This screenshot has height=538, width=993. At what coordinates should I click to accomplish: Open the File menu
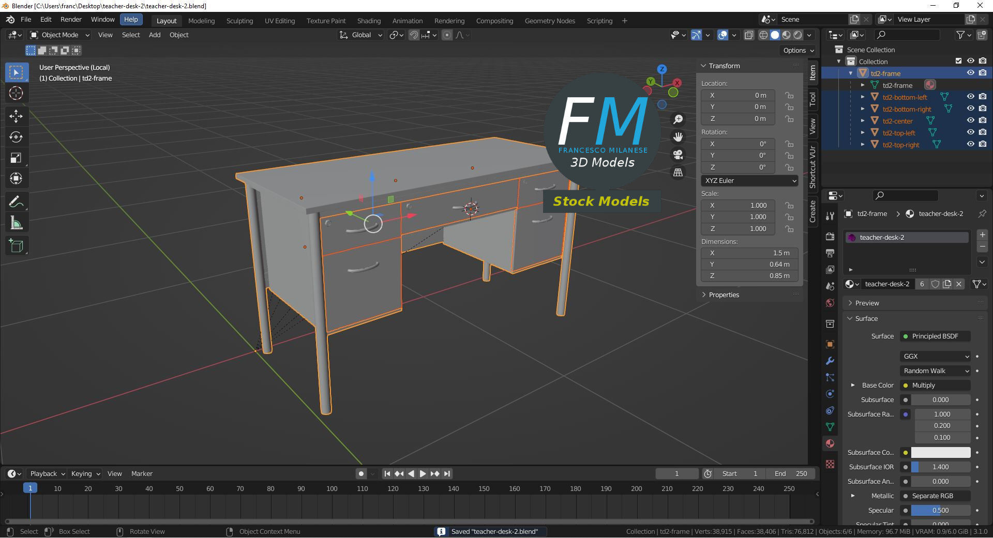pos(26,19)
